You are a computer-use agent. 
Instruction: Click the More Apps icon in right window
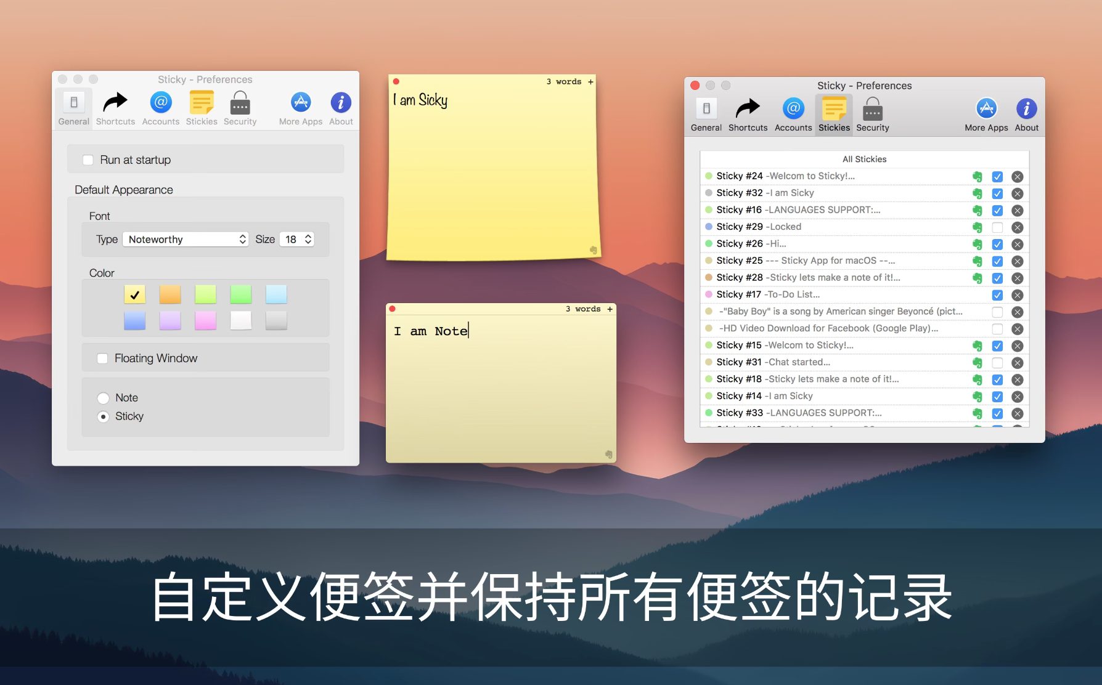pyautogui.click(x=986, y=115)
